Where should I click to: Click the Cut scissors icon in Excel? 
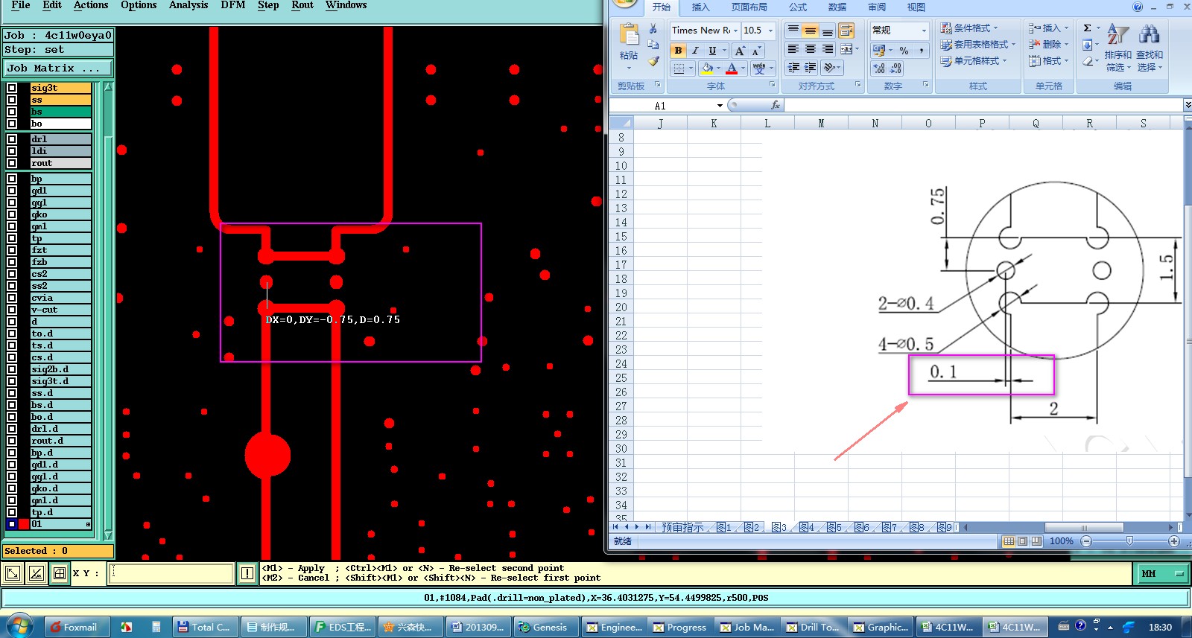point(653,28)
